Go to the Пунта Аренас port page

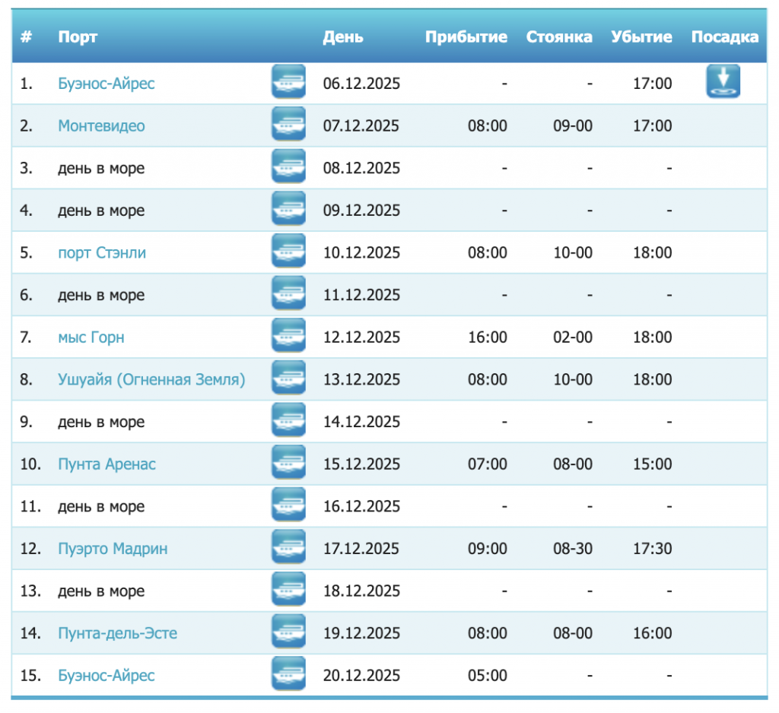(x=107, y=464)
